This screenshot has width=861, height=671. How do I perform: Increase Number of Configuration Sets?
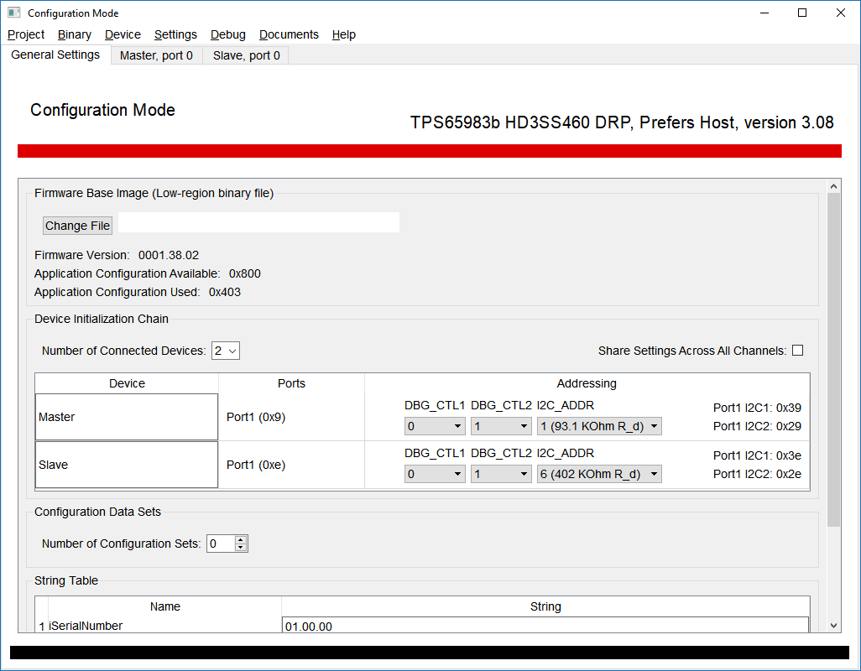point(241,540)
